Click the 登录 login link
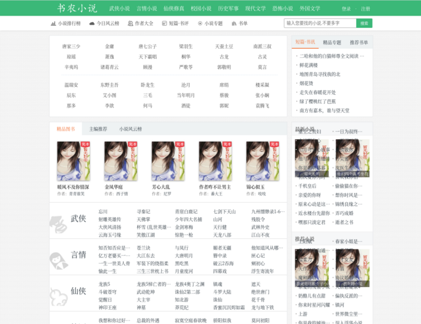This screenshot has height=324, width=421. point(347,9)
